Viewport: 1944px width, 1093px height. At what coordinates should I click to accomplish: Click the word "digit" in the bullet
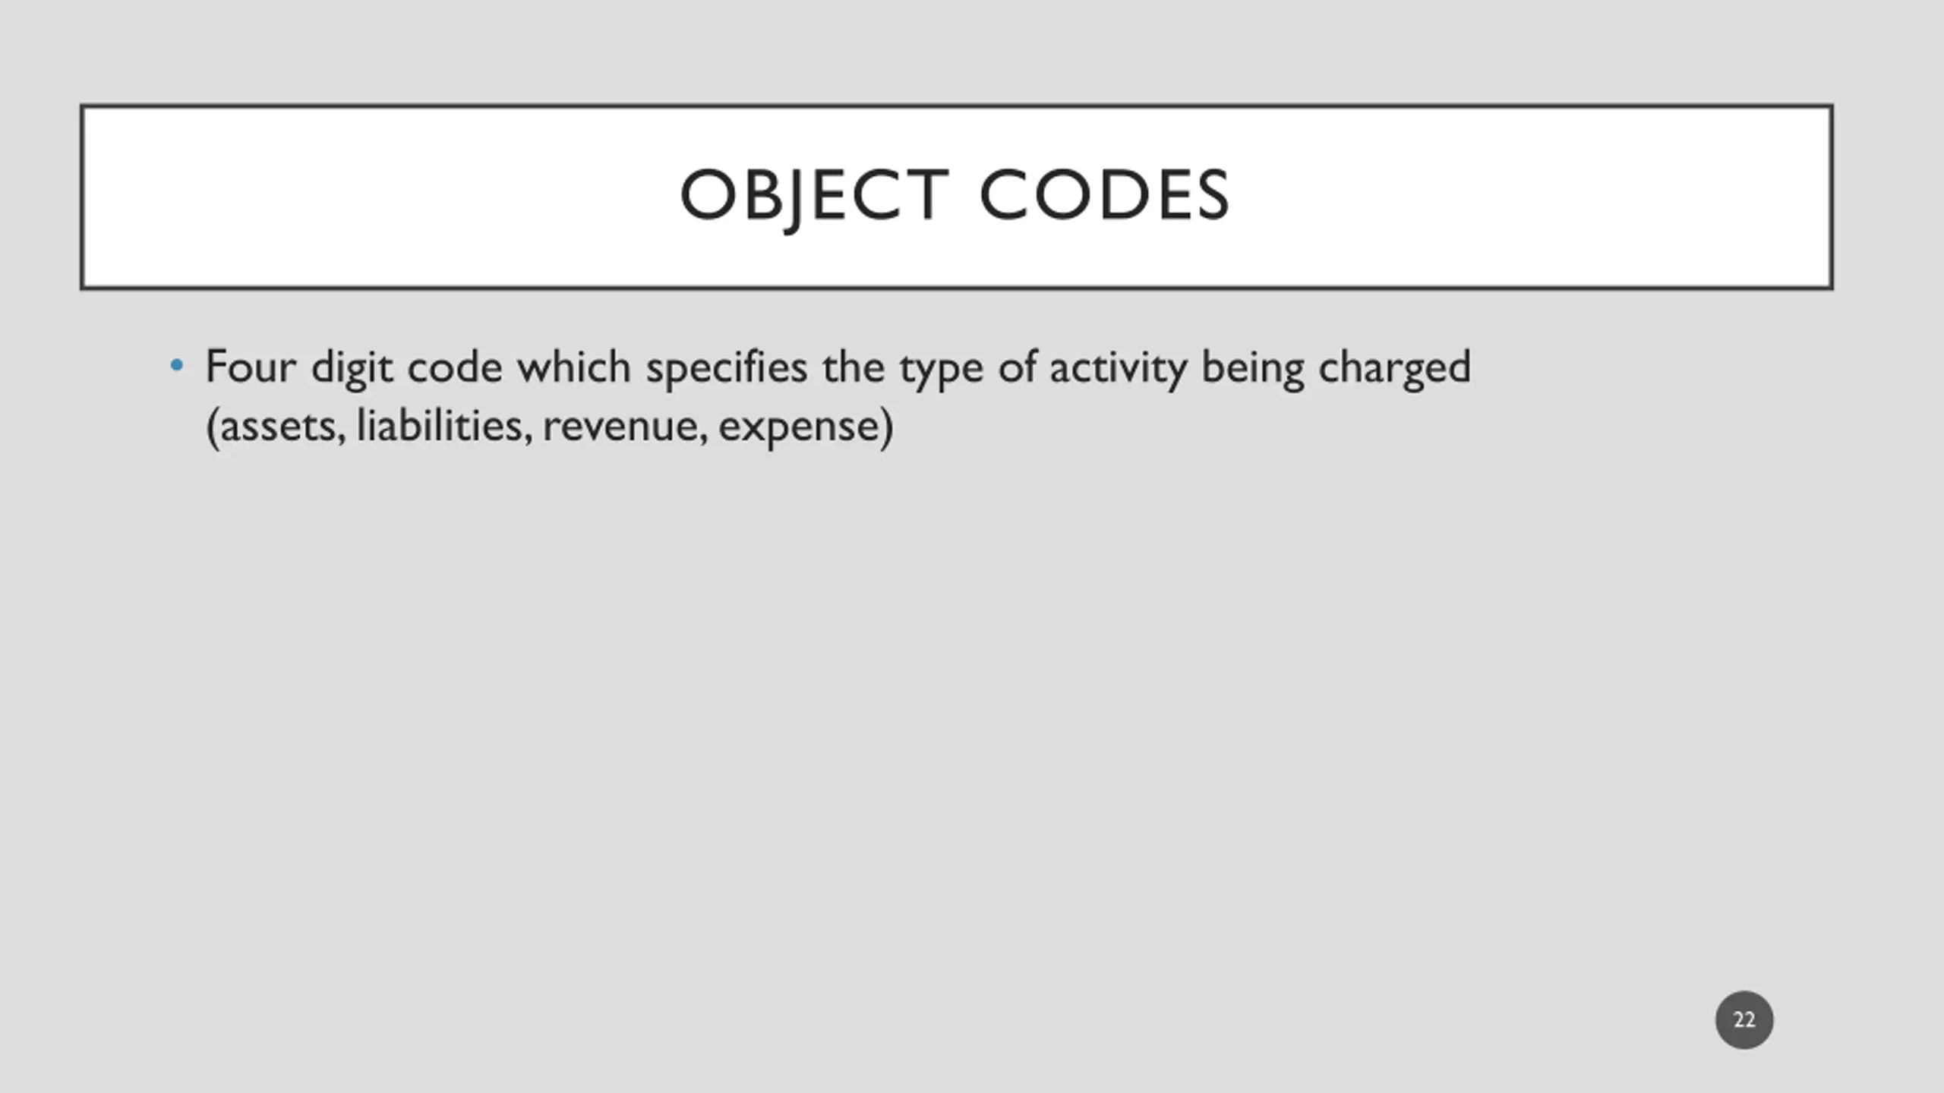352,369
